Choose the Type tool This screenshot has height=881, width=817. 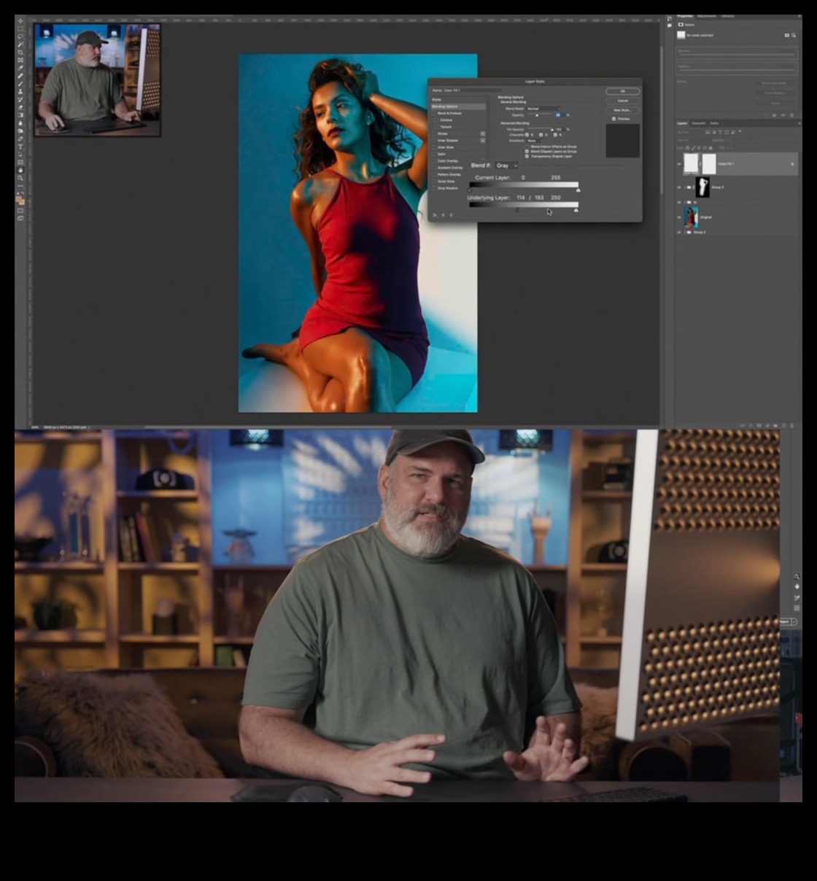tap(20, 147)
